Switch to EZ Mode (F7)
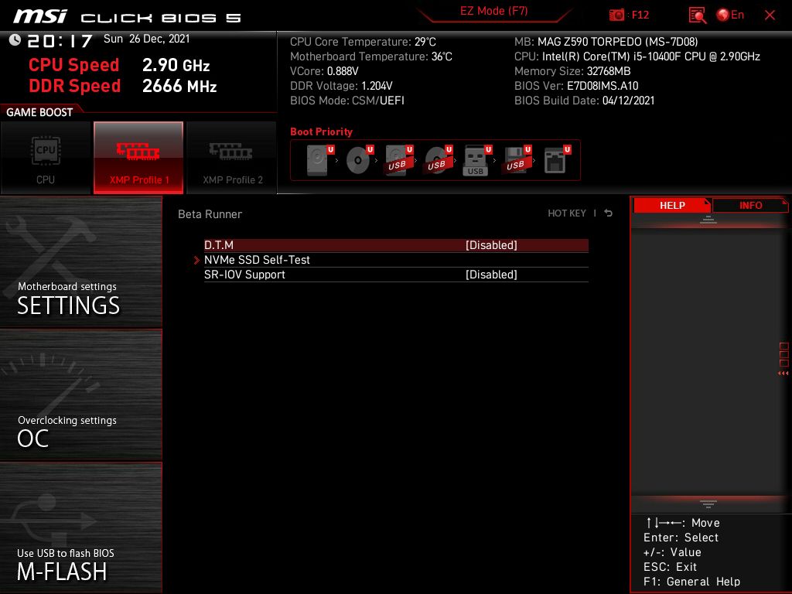Viewport: 792px width, 594px height. pos(494,12)
